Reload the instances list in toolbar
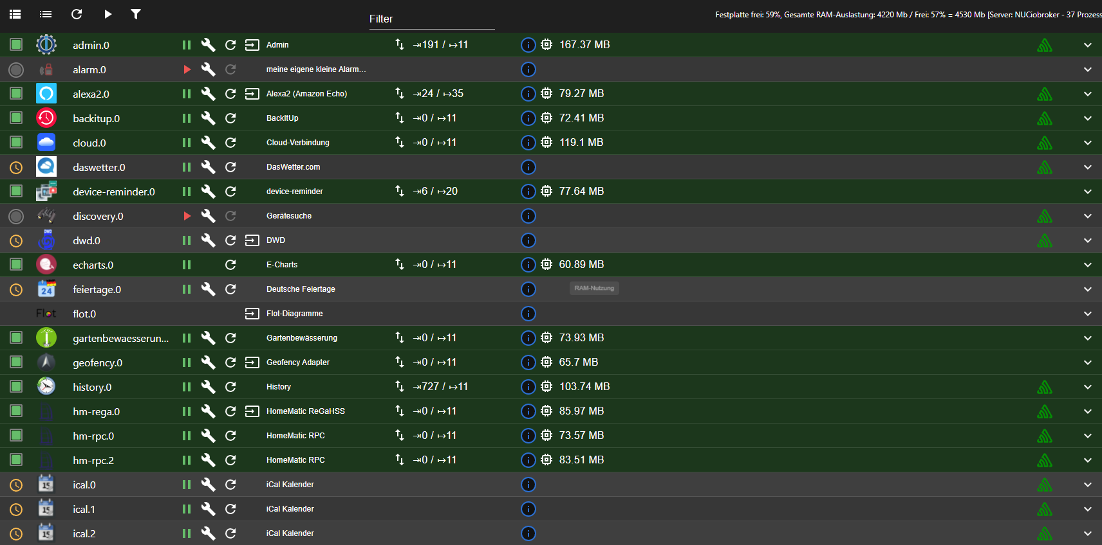This screenshot has width=1102, height=545. tap(77, 14)
